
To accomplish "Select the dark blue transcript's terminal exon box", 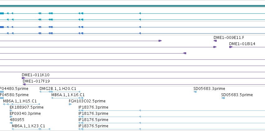I will (2, 27).
